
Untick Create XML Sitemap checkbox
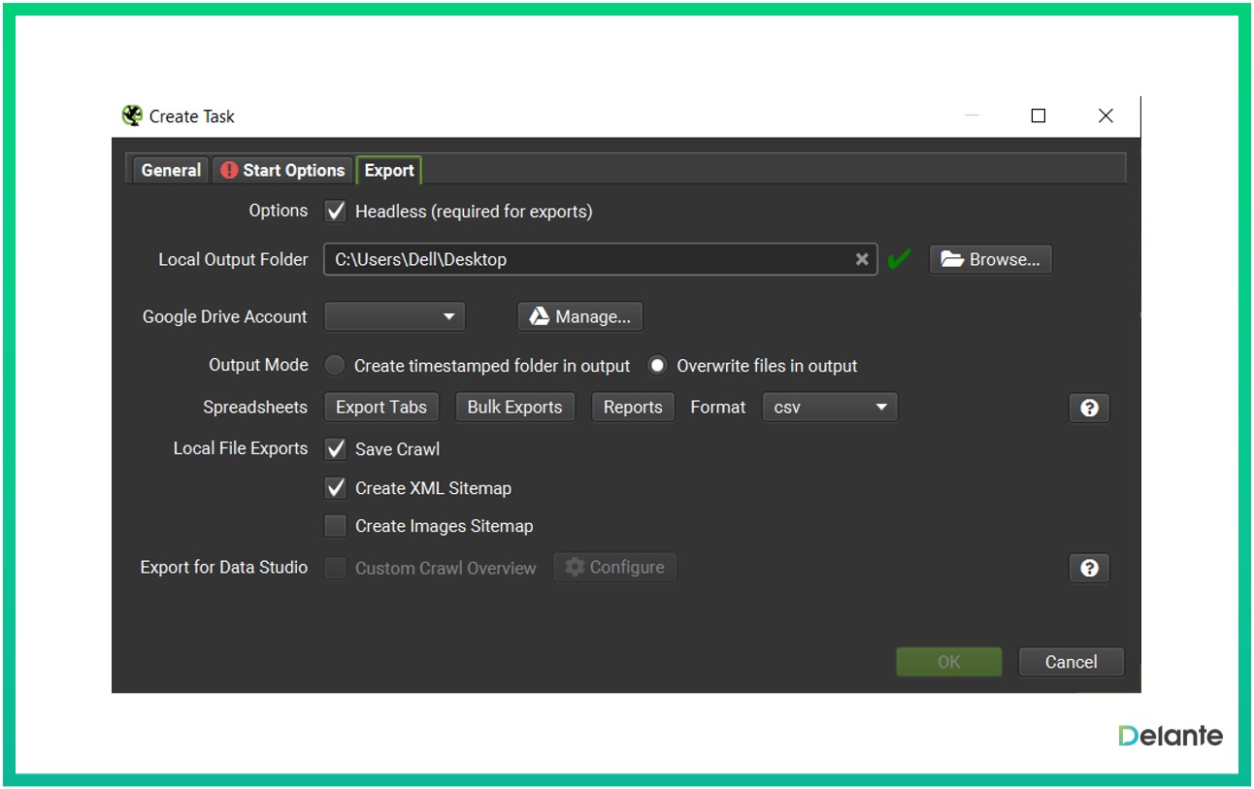(336, 488)
